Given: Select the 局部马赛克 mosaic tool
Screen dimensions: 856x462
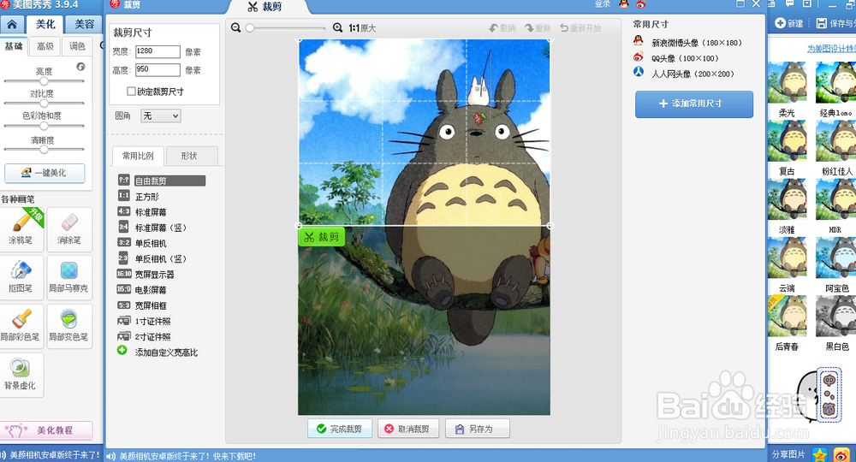Looking at the screenshot, I should (x=69, y=277).
